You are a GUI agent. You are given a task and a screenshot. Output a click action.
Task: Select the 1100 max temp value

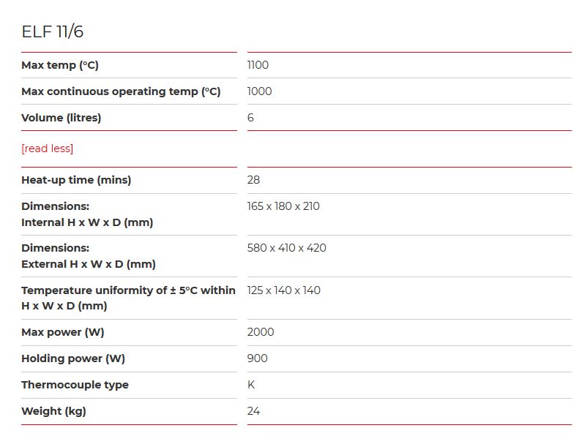(x=258, y=65)
